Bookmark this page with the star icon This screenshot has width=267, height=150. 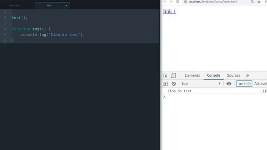tap(259, 2)
